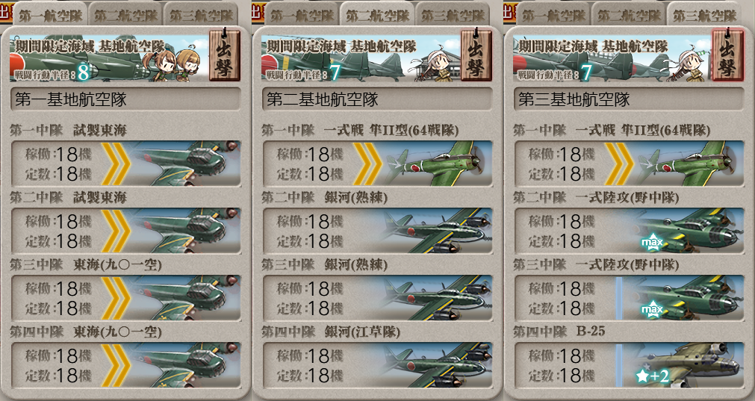Select the B-25 bomber with ★+2 badge
This screenshot has height=401, width=755.
tap(630, 365)
